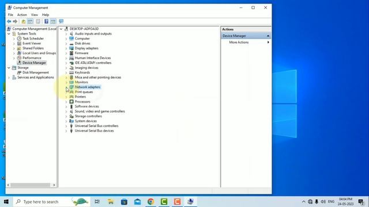Click the Properties toolbar icon

point(38,21)
